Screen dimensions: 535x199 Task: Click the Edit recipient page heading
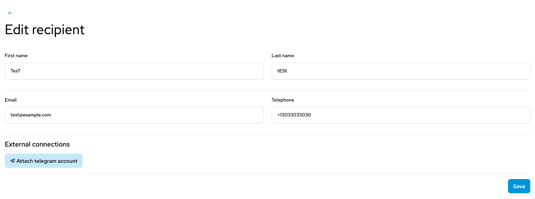click(45, 30)
